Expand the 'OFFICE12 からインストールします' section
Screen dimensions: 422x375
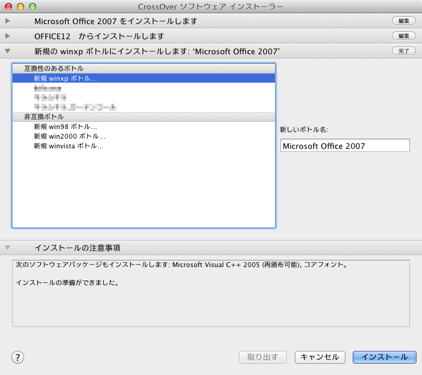pos(7,36)
